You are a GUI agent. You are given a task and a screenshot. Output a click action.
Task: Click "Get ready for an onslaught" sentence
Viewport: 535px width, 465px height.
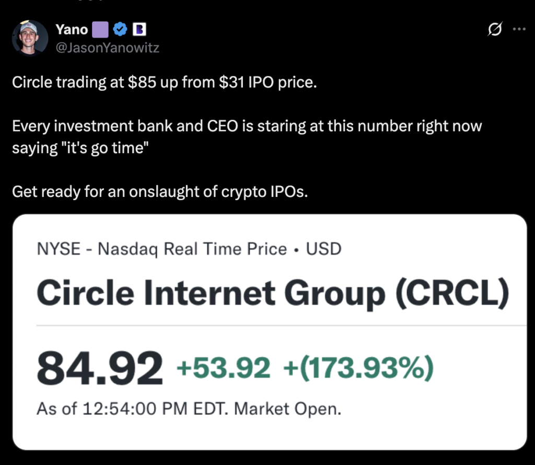tap(160, 191)
